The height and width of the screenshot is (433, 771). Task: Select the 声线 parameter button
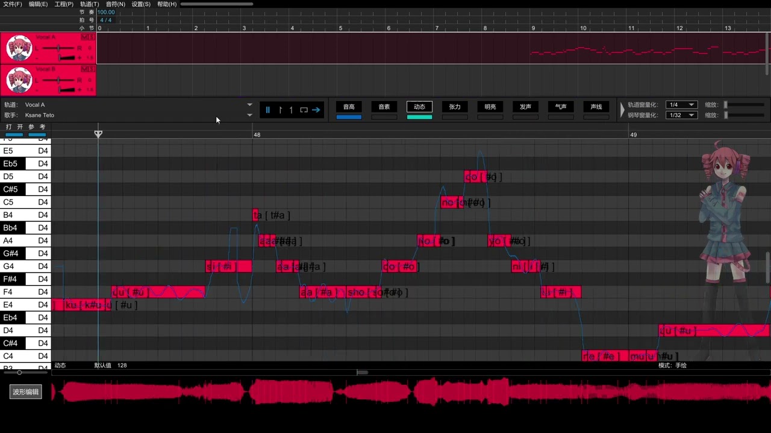pos(596,106)
